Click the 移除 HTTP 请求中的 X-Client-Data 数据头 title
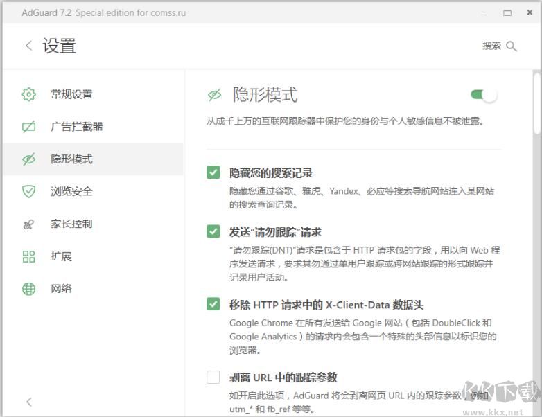 click(326, 305)
